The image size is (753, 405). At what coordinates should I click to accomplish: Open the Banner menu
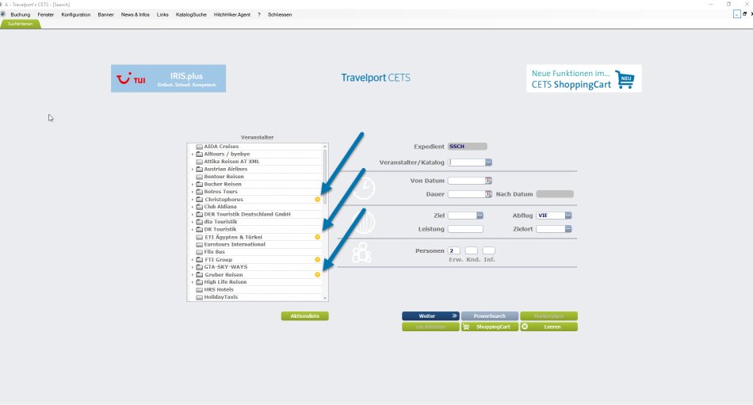(x=105, y=14)
